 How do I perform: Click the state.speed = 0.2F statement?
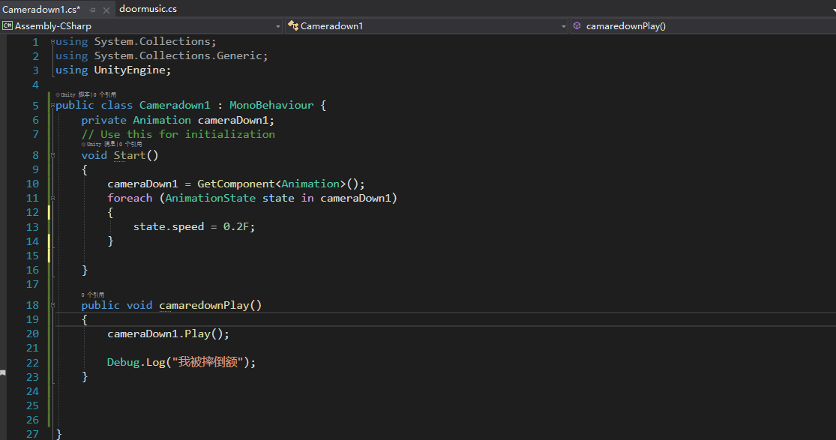tap(194, 226)
